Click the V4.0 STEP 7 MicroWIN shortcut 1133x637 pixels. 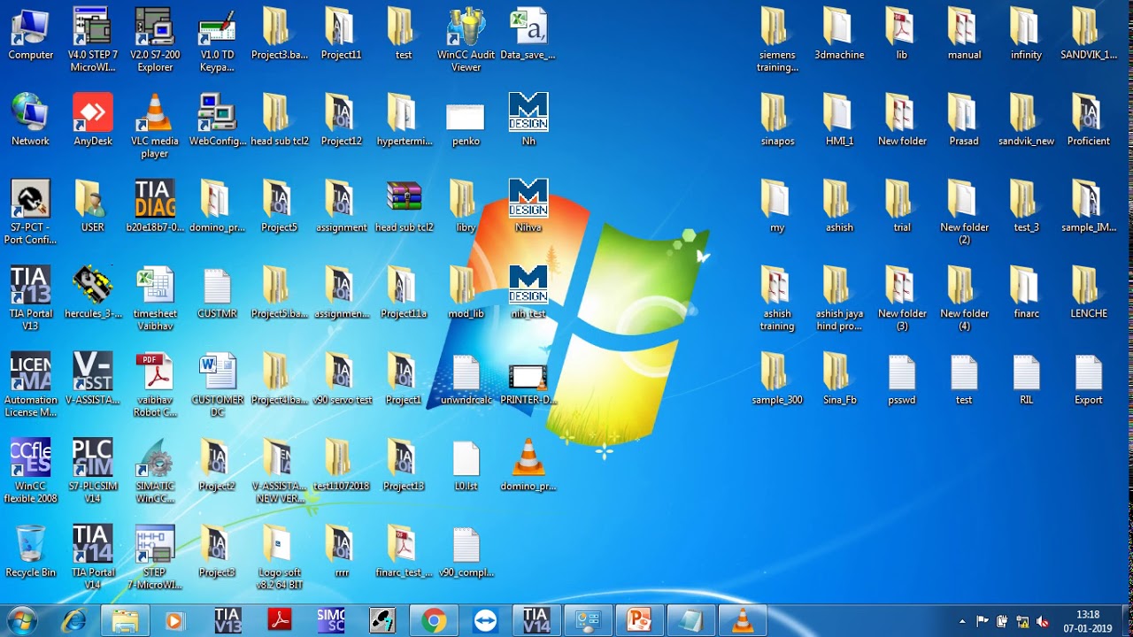click(93, 40)
